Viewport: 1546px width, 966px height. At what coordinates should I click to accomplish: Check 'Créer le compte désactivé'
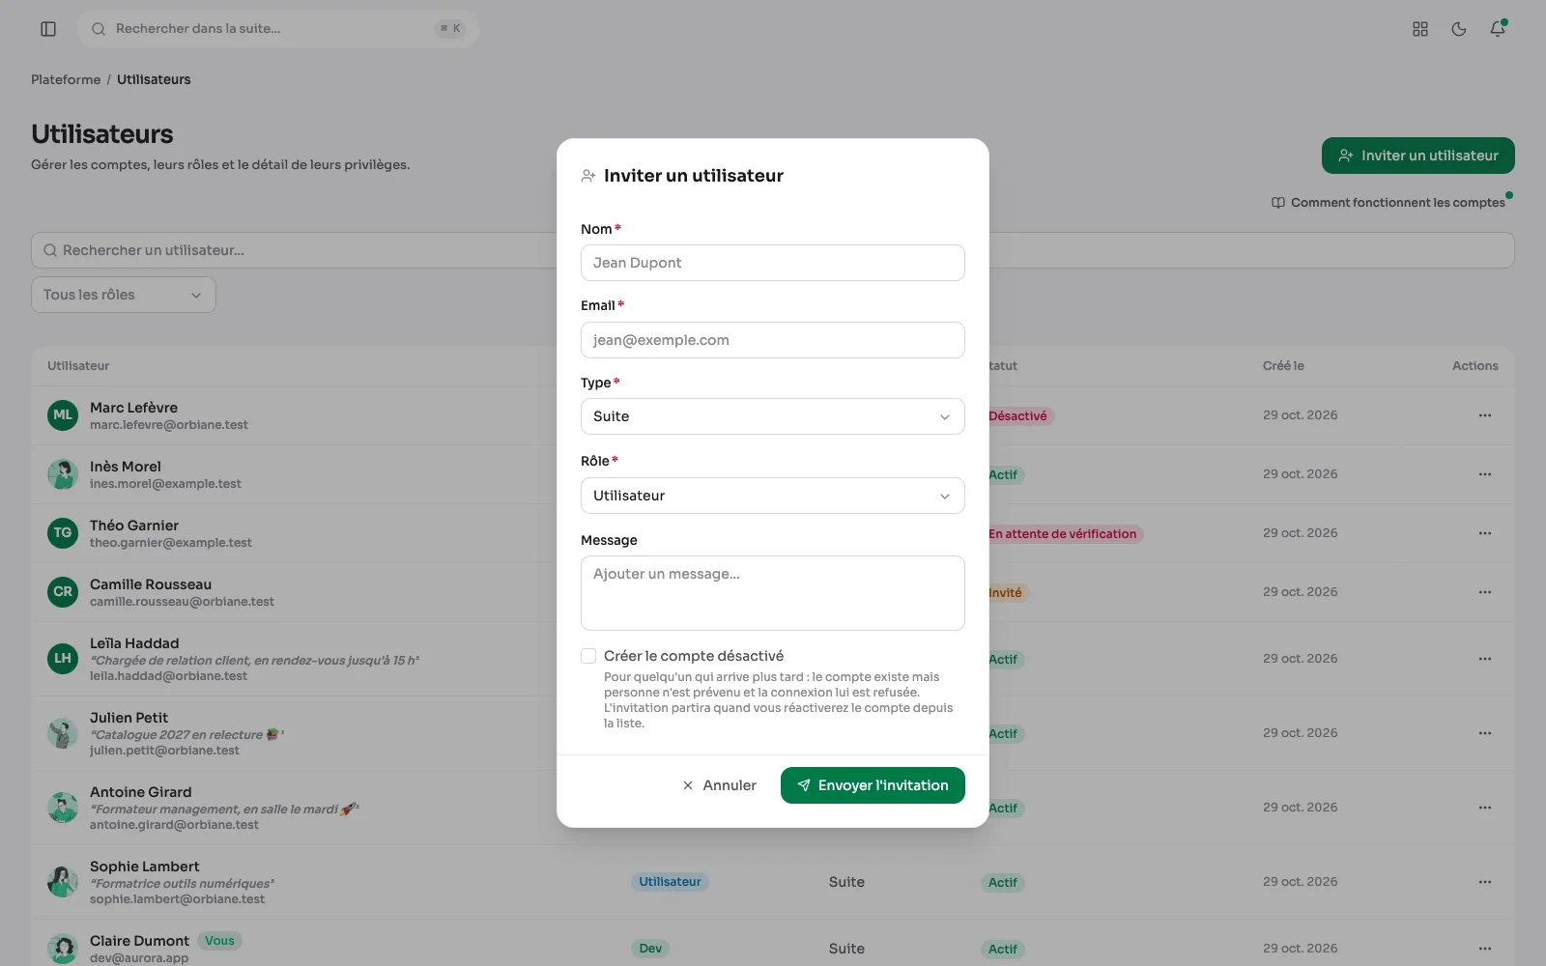pos(588,656)
